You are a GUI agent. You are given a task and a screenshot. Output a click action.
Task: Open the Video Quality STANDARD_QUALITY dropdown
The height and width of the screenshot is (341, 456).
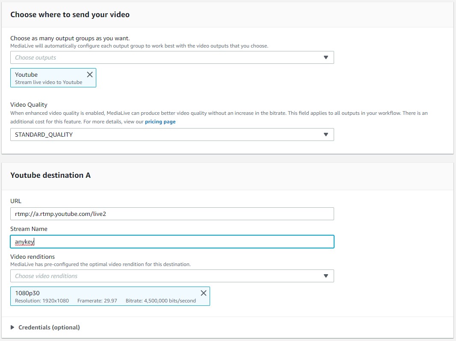(172, 135)
